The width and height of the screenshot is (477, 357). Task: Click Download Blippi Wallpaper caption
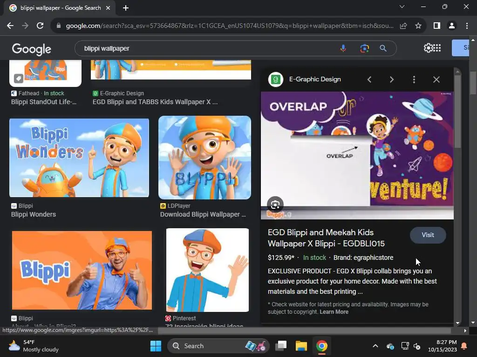click(203, 214)
